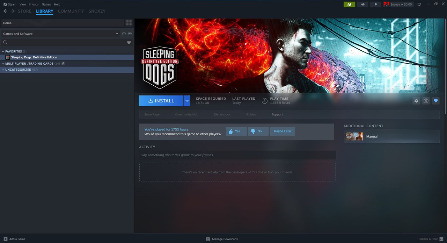Open the Store Page link
447x243 pixels.
152,115
